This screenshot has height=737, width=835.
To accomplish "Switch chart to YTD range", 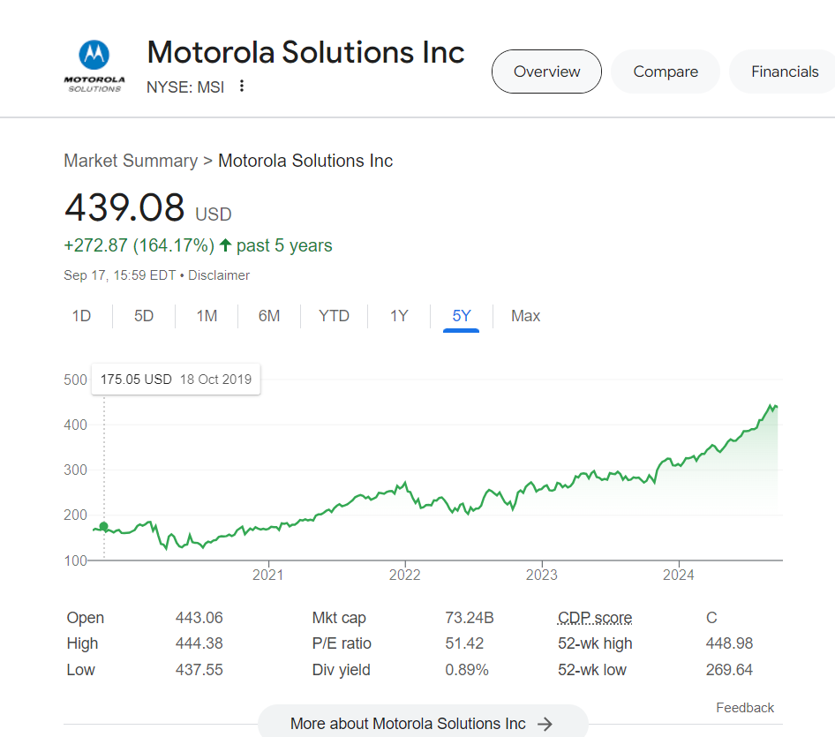I will pyautogui.click(x=334, y=316).
